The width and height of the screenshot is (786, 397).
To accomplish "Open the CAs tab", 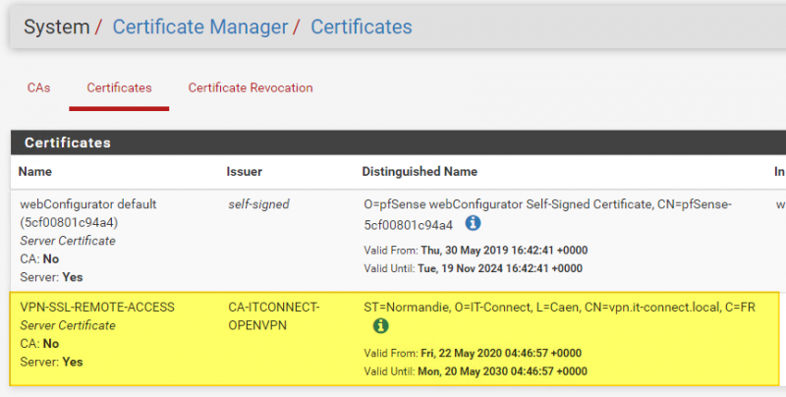I will pos(38,87).
